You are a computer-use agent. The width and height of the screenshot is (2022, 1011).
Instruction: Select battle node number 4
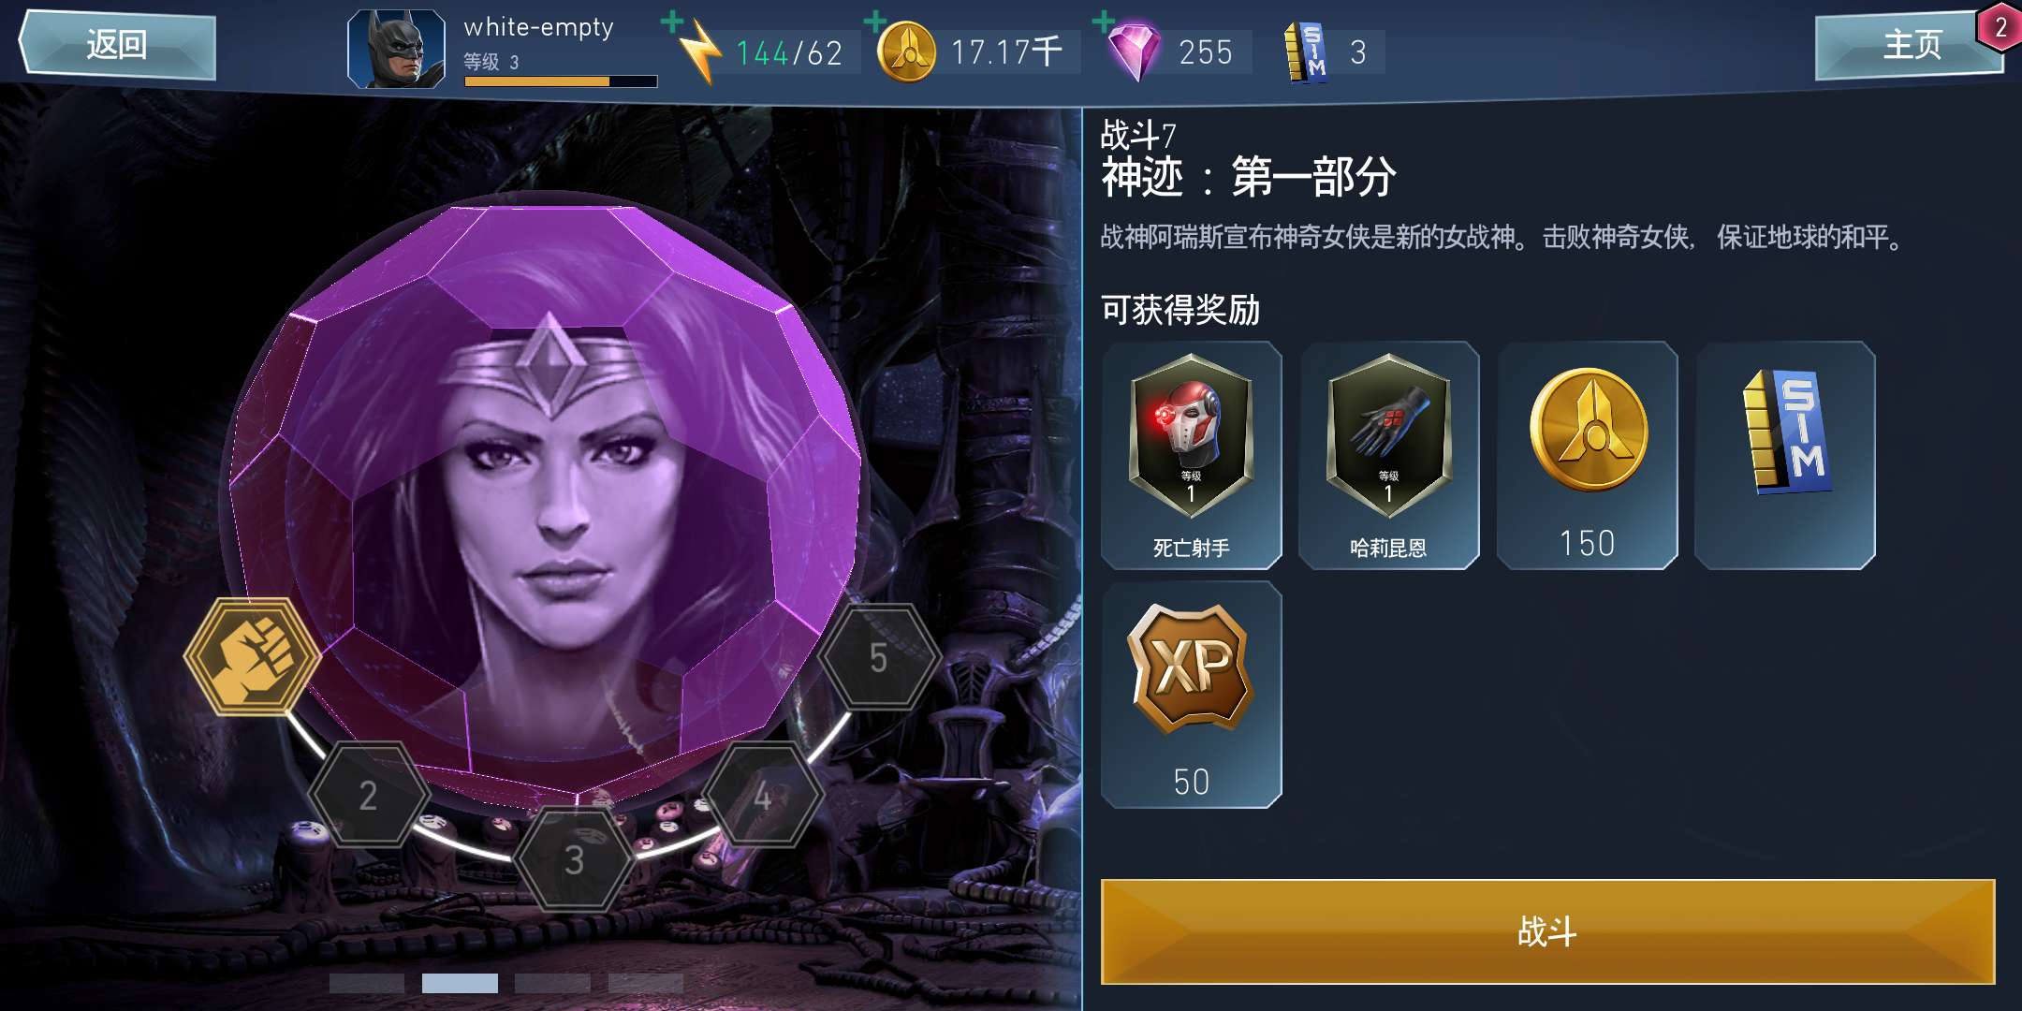pos(763,796)
